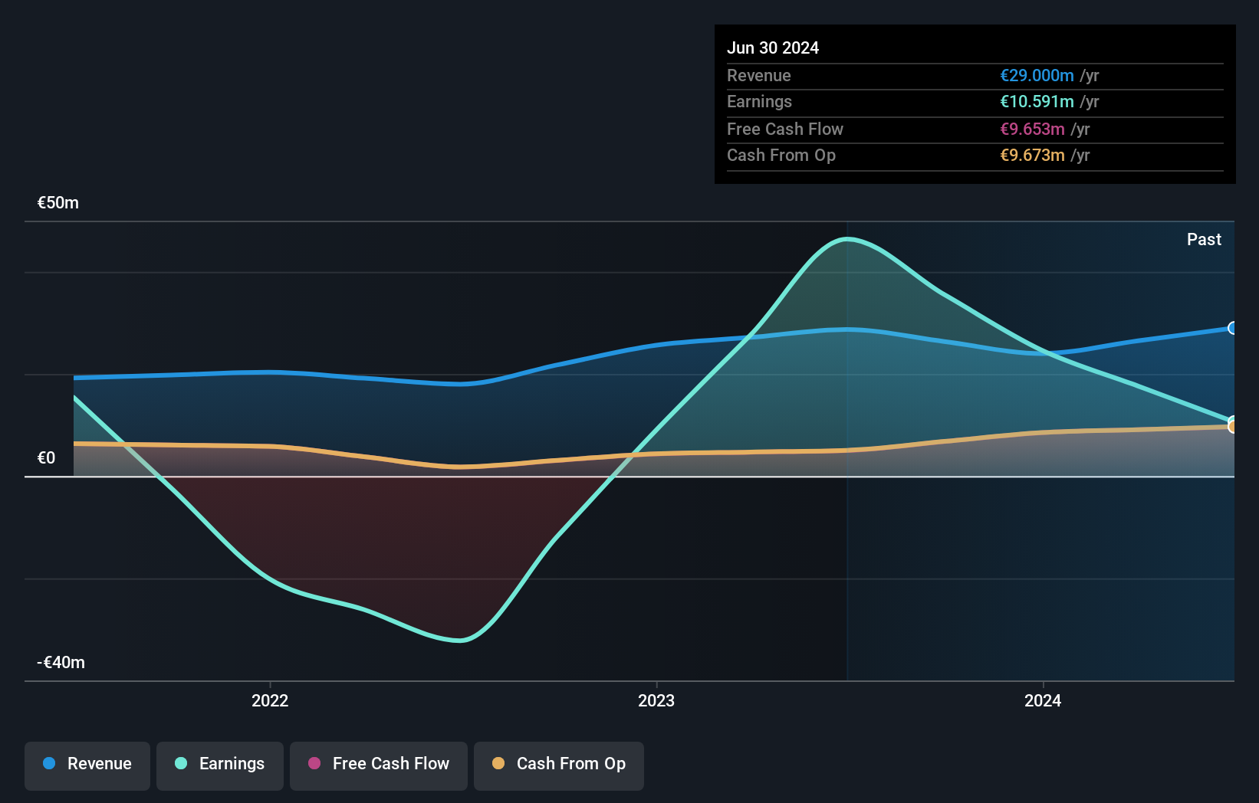Click the -€40m y-axis label
Viewport: 1259px width, 803px height.
[61, 663]
